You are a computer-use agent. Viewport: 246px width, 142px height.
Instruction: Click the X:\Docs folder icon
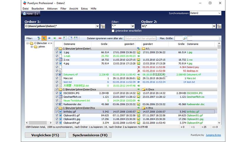pos(143,89)
